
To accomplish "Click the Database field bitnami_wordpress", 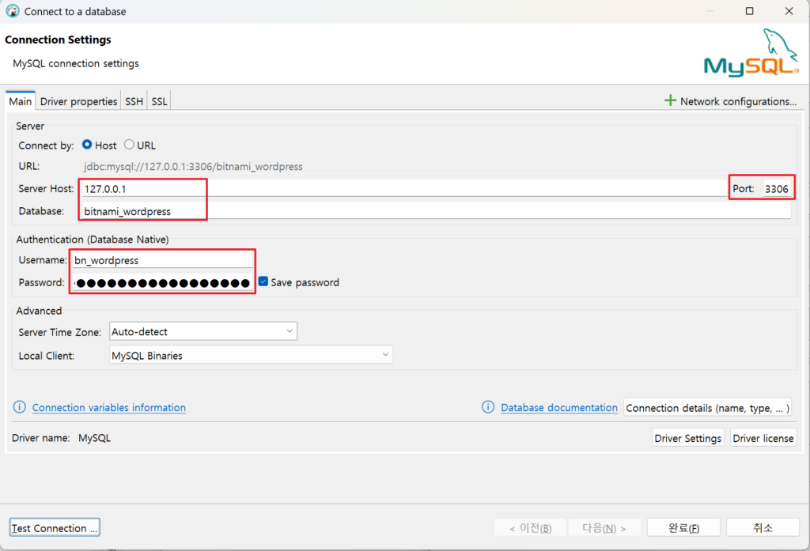I will coord(436,211).
